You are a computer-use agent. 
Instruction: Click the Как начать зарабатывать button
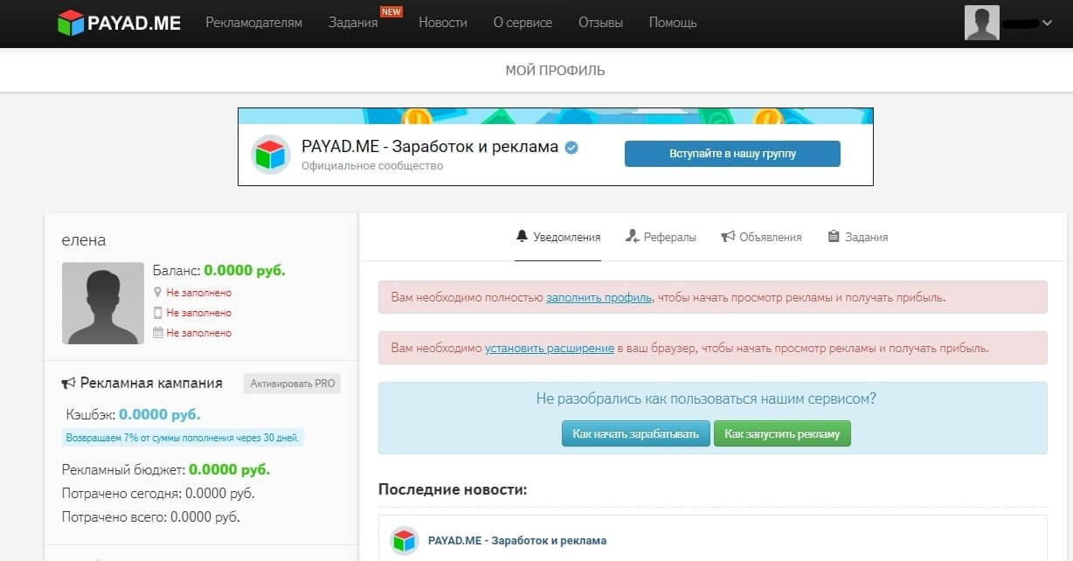coord(635,433)
